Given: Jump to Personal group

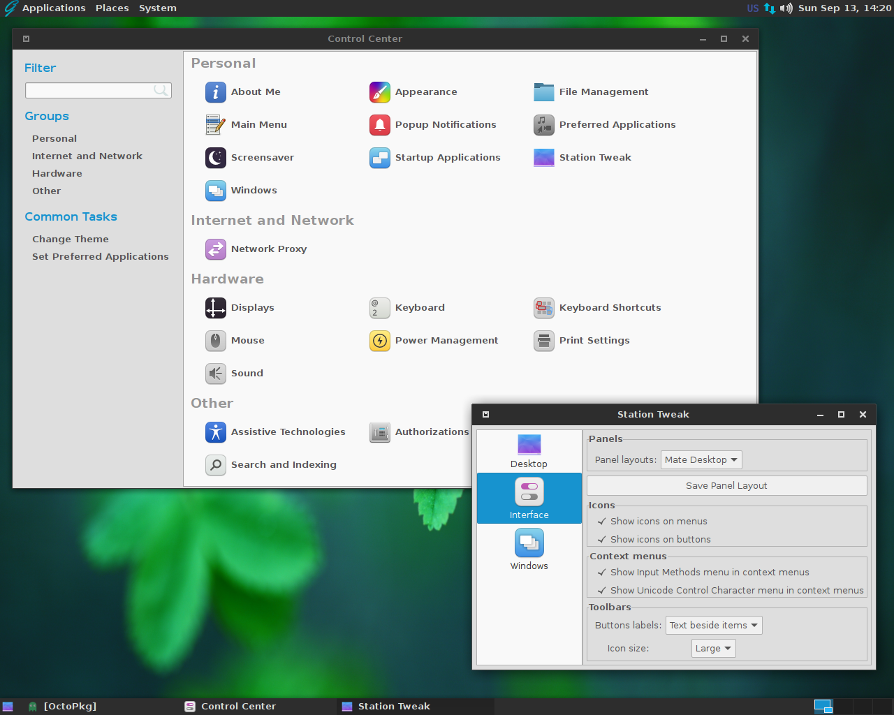Looking at the screenshot, I should (x=54, y=139).
